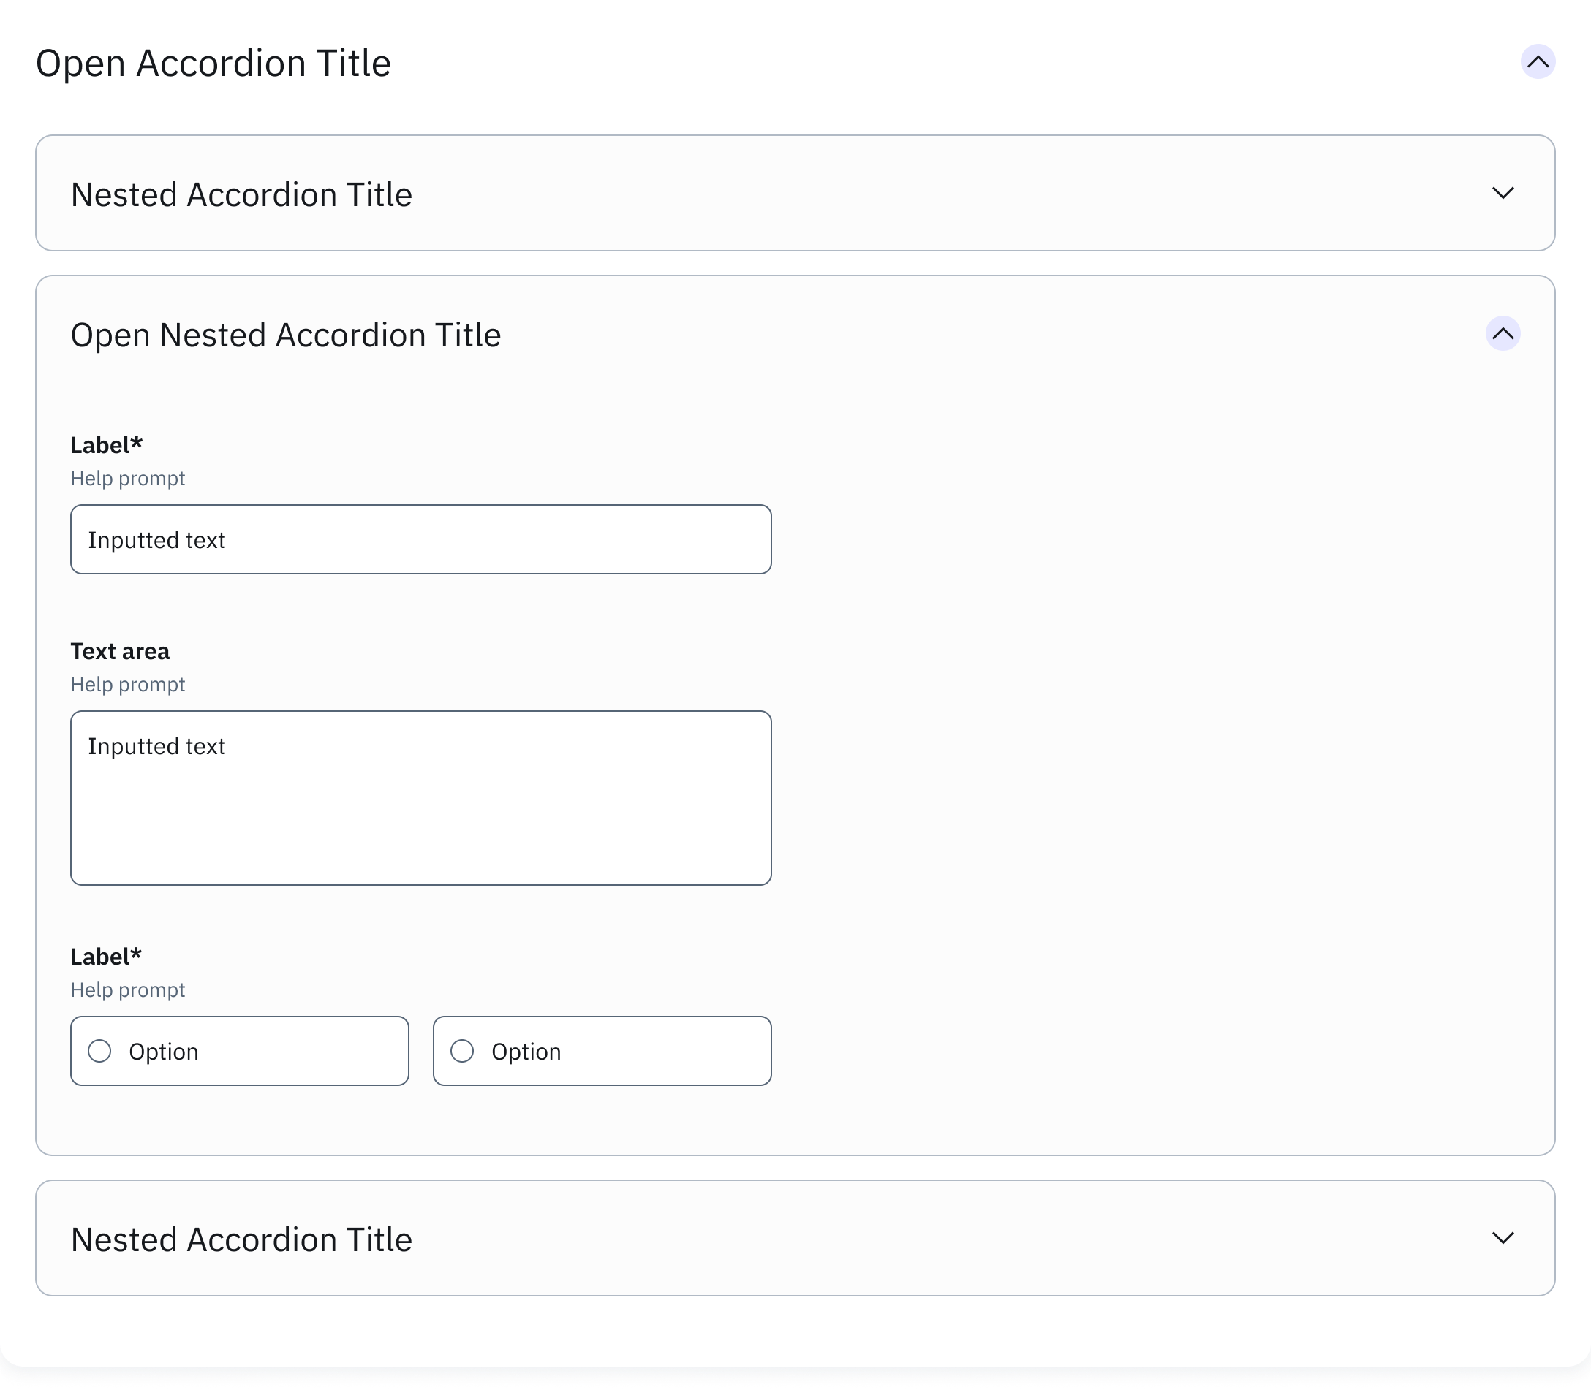Select the first Option radio circle
Viewport: 1591px width, 1390px height.
coord(99,1051)
